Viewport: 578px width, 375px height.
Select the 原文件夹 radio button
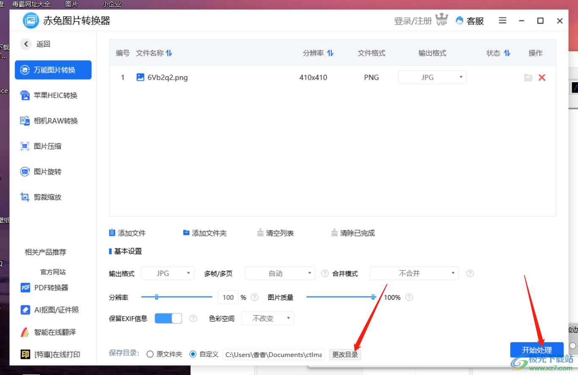click(149, 354)
